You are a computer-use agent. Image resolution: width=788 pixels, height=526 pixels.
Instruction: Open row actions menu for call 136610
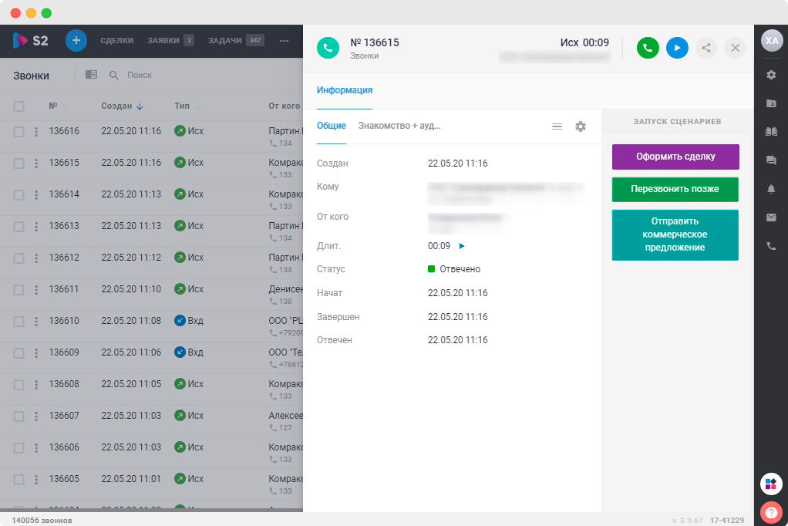click(x=36, y=322)
